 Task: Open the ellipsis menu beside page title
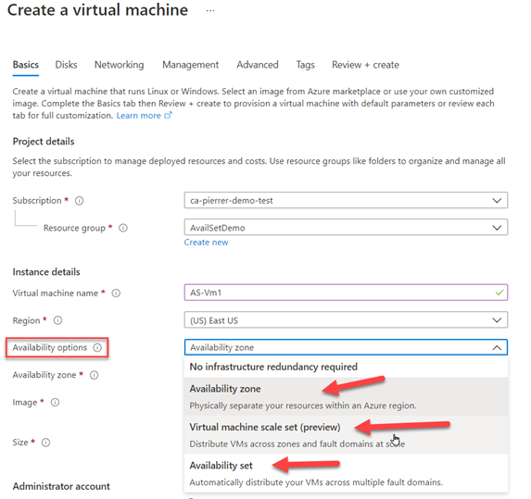210,11
